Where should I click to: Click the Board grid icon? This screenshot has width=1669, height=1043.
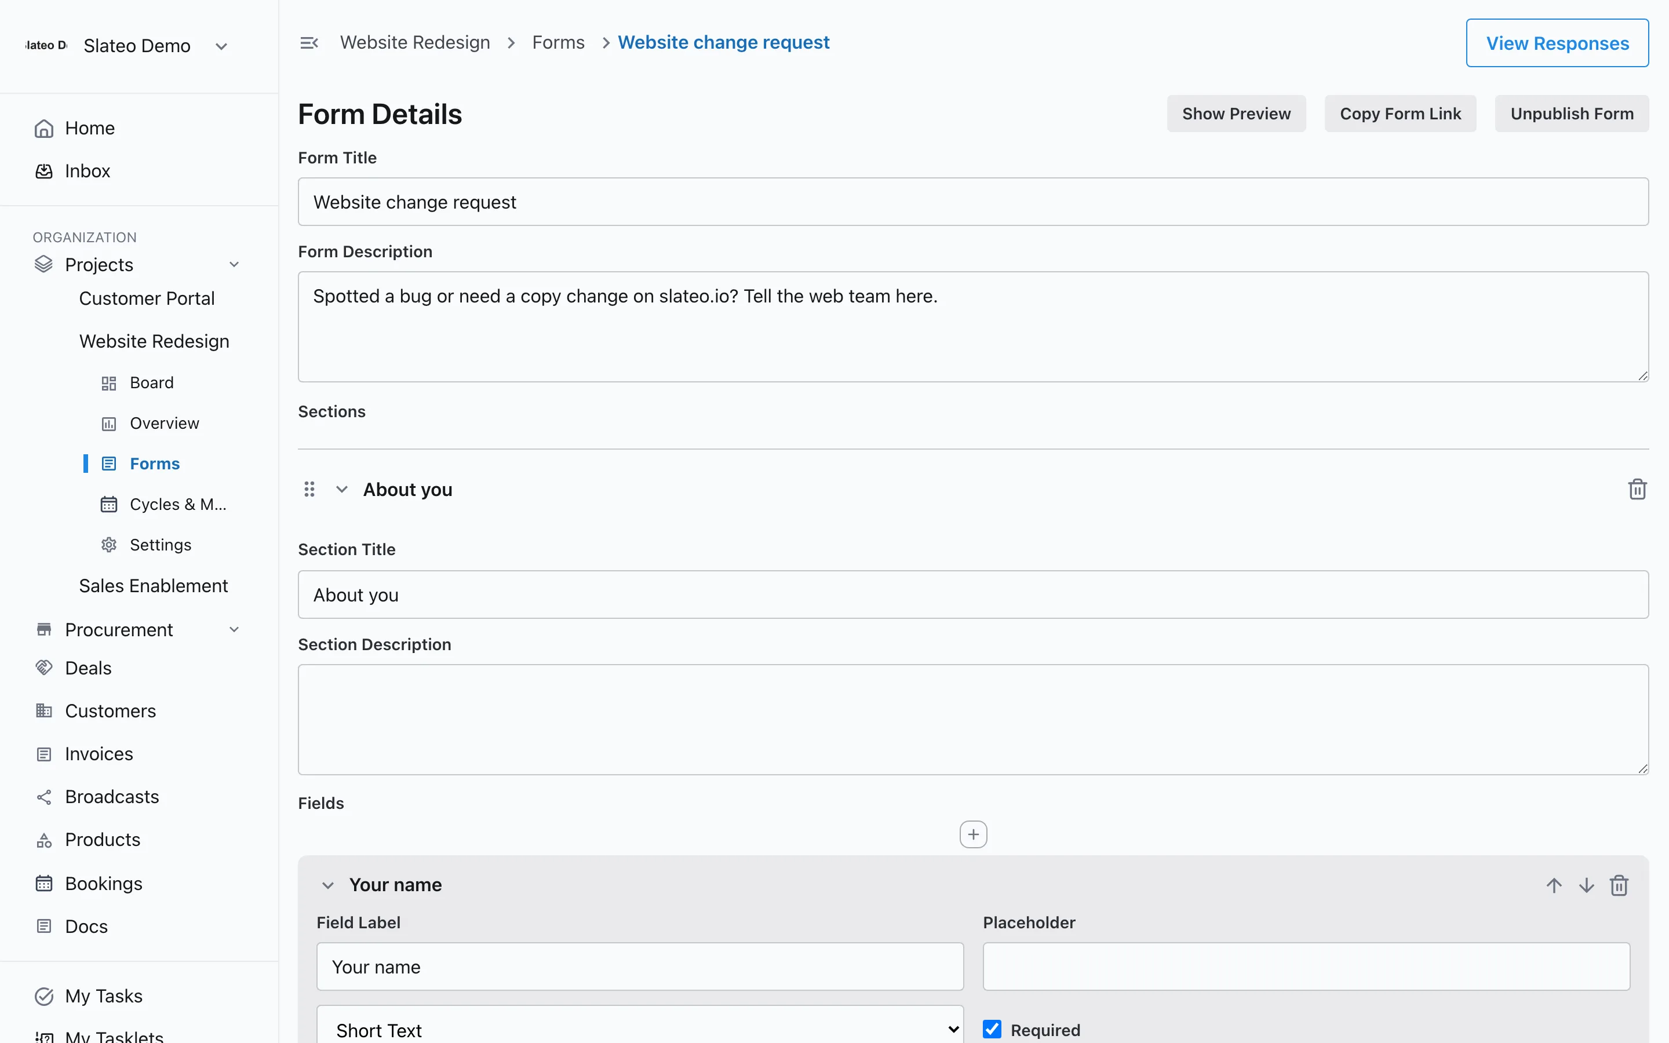pos(109,383)
